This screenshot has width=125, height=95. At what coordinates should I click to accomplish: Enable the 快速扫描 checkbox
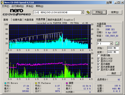point(98,55)
